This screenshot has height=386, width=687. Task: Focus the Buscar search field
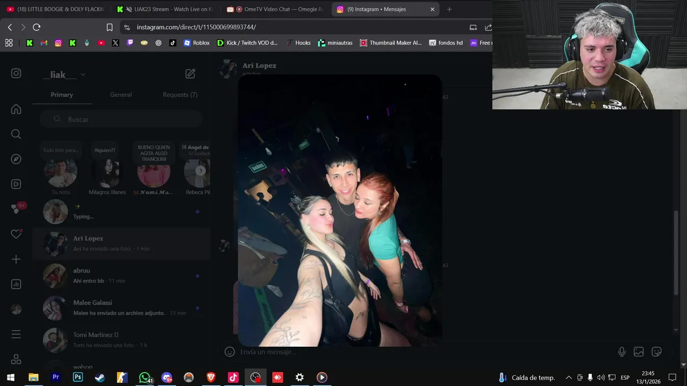(x=121, y=119)
